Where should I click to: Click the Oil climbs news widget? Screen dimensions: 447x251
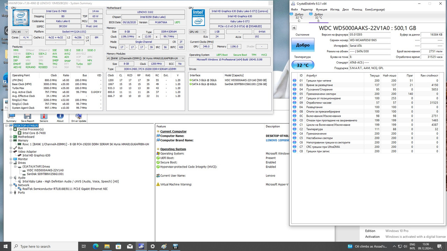[x=367, y=246]
